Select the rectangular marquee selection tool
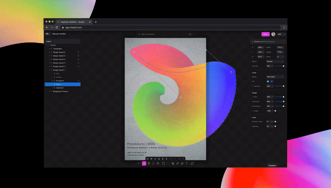331x188 pixels. tap(154, 164)
